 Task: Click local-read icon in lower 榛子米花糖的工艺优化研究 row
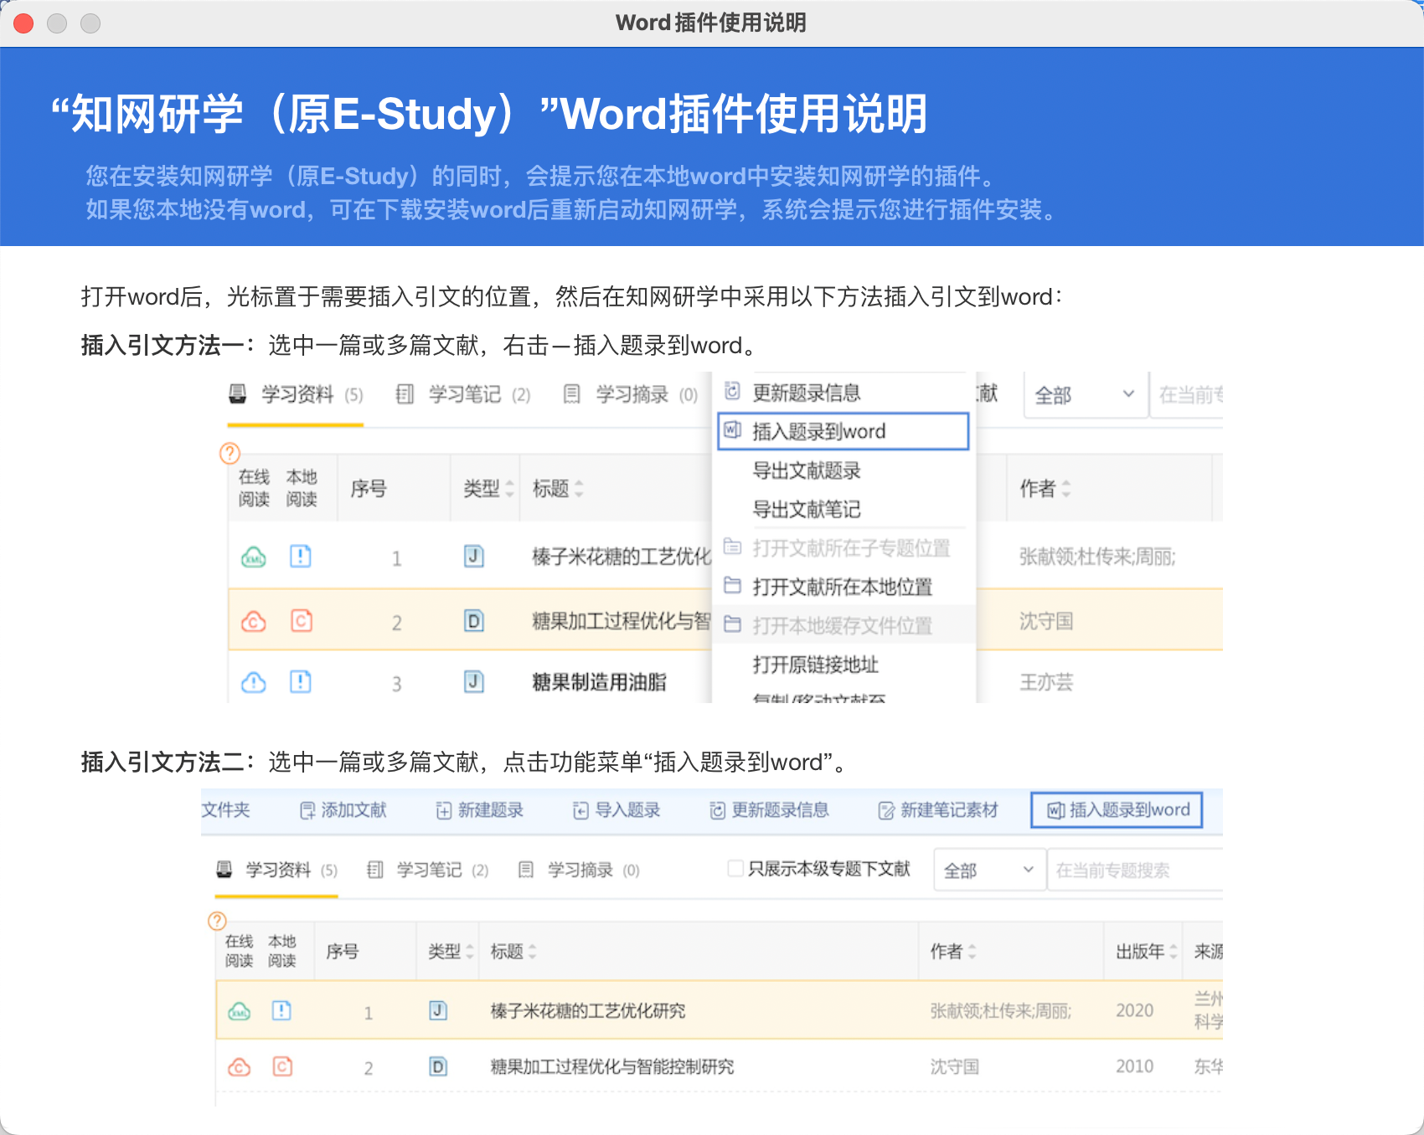(x=282, y=1011)
